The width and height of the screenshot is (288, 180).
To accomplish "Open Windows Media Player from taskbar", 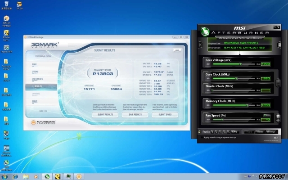I will 36,177.
